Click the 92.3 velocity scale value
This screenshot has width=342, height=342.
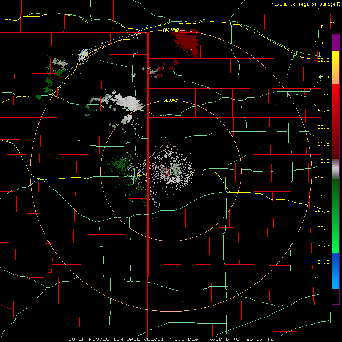pyautogui.click(x=323, y=60)
